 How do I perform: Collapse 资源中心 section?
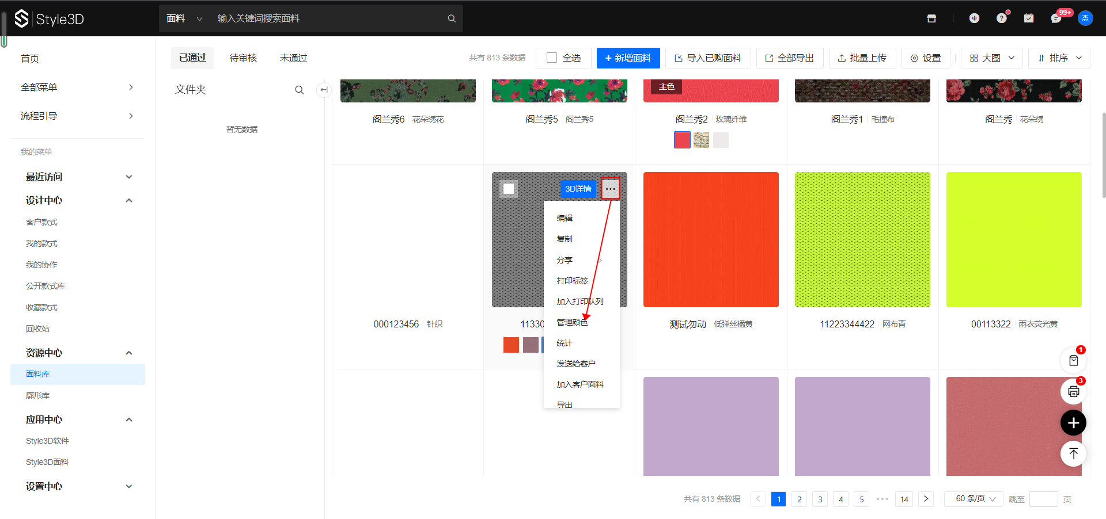coord(77,353)
